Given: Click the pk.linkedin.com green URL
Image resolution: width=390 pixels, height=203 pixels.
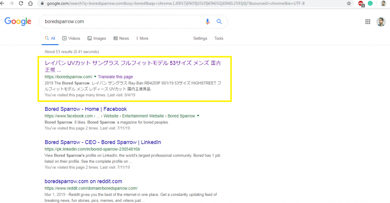Looking at the screenshot, I should tap(92, 149).
